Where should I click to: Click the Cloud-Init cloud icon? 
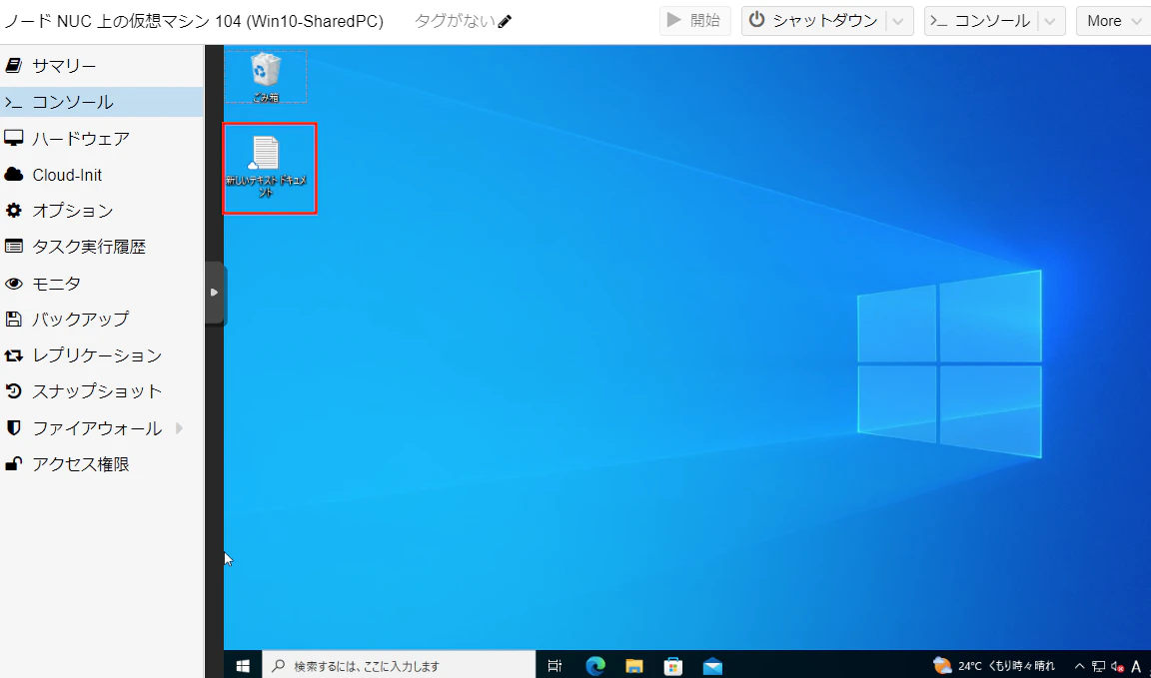click(13, 175)
